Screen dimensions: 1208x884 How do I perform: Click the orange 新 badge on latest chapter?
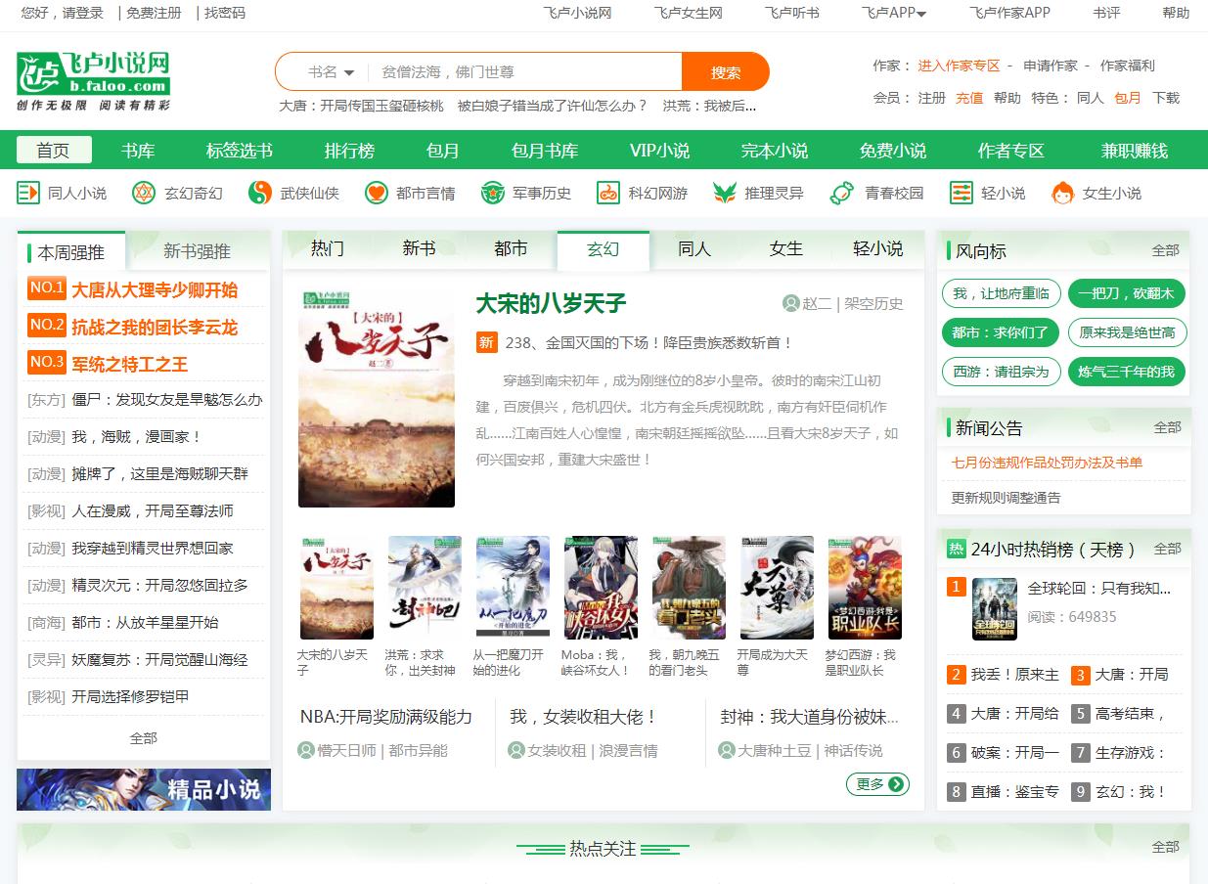click(486, 342)
